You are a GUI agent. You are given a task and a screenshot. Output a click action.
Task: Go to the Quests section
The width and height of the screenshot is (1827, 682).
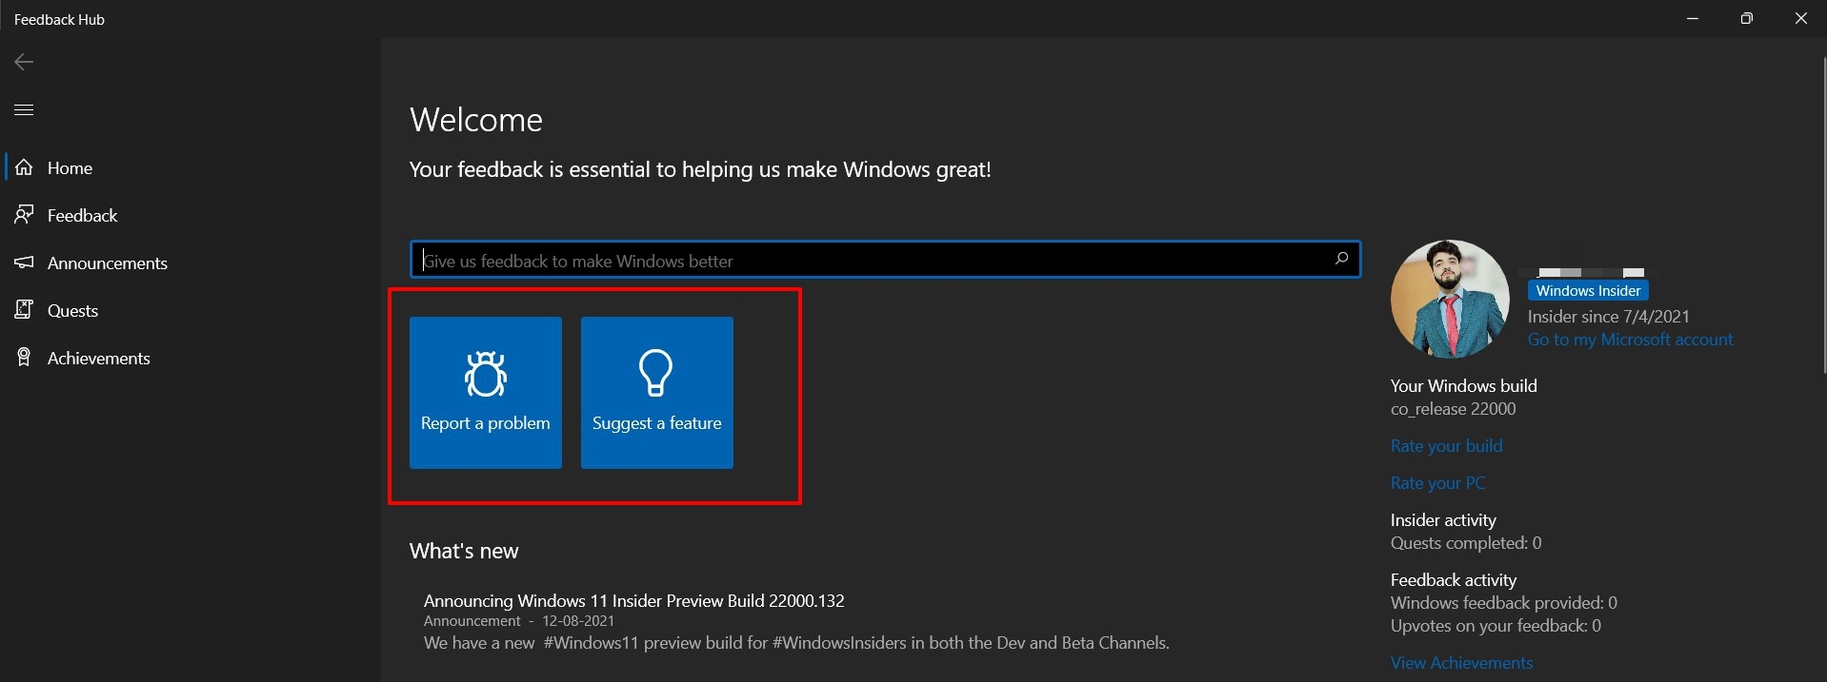pyautogui.click(x=72, y=311)
